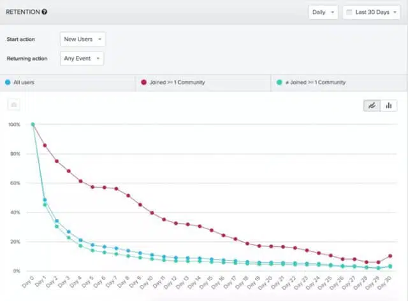Click the red Day 1 data point
The image size is (408, 301).
(45, 145)
